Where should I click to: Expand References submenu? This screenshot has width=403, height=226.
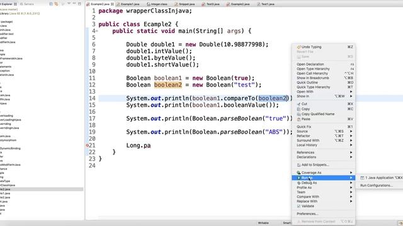tap(324, 153)
